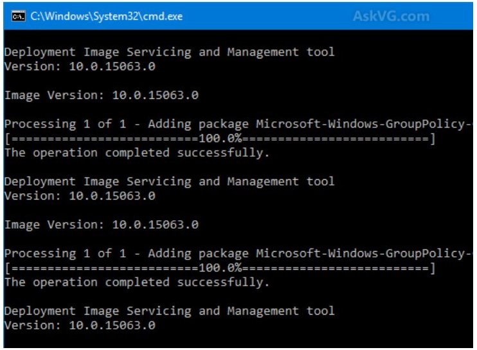This screenshot has height=350, width=477.
Task: Select the first Image Version: 10.0.15063.0 line
Action: 101,95
